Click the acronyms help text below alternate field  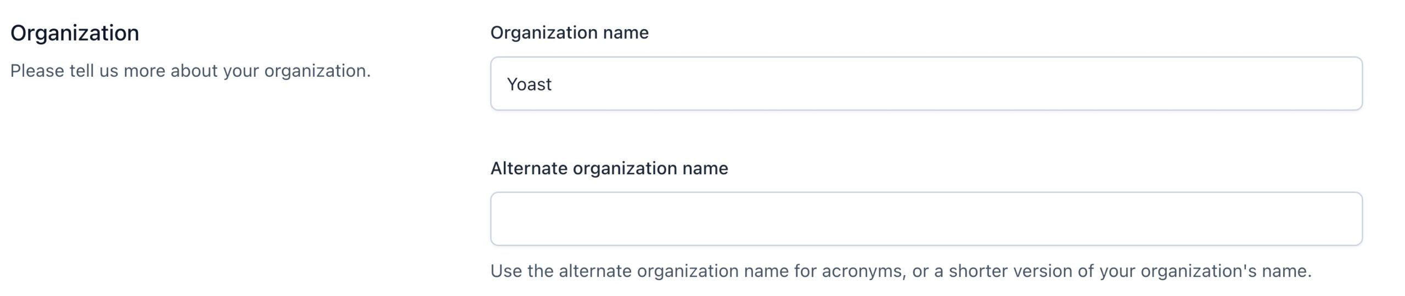pyautogui.click(x=901, y=271)
